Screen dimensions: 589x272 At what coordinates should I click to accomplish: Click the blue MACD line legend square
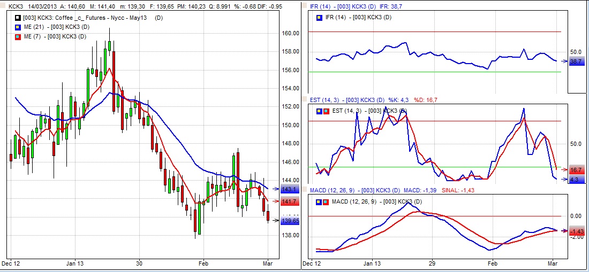coord(320,201)
